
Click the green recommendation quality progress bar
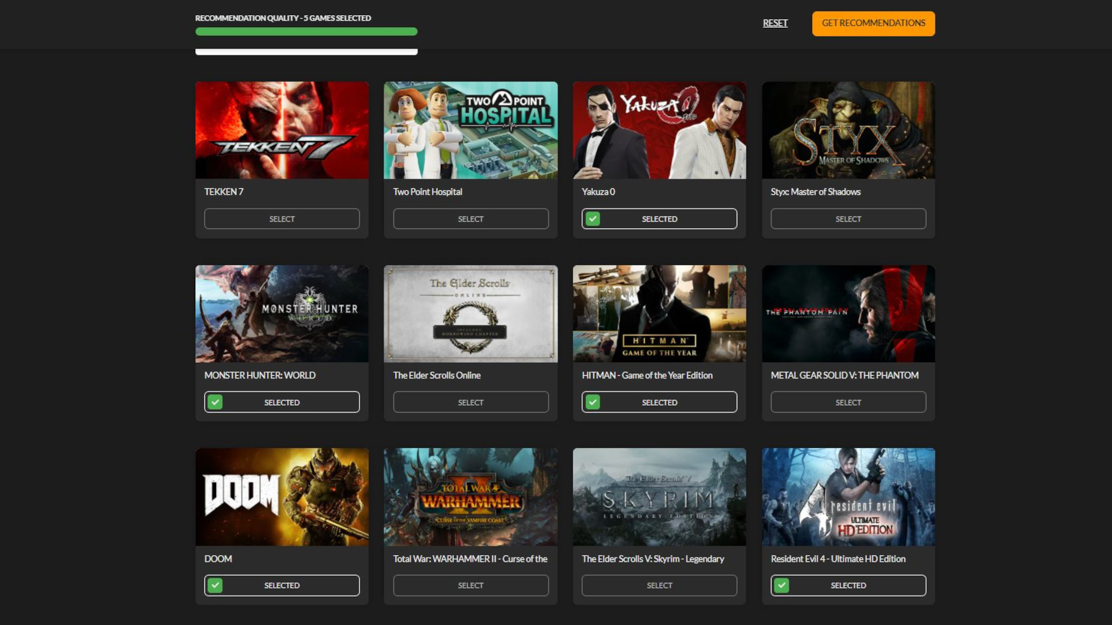(306, 32)
